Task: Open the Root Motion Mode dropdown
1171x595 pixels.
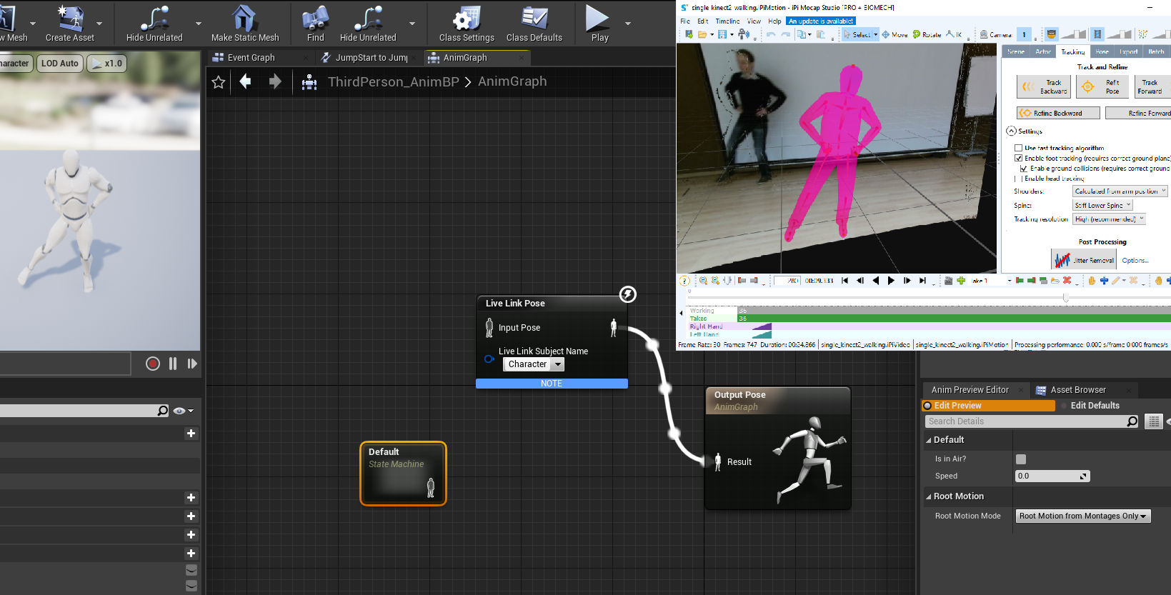Action: pos(1082,516)
